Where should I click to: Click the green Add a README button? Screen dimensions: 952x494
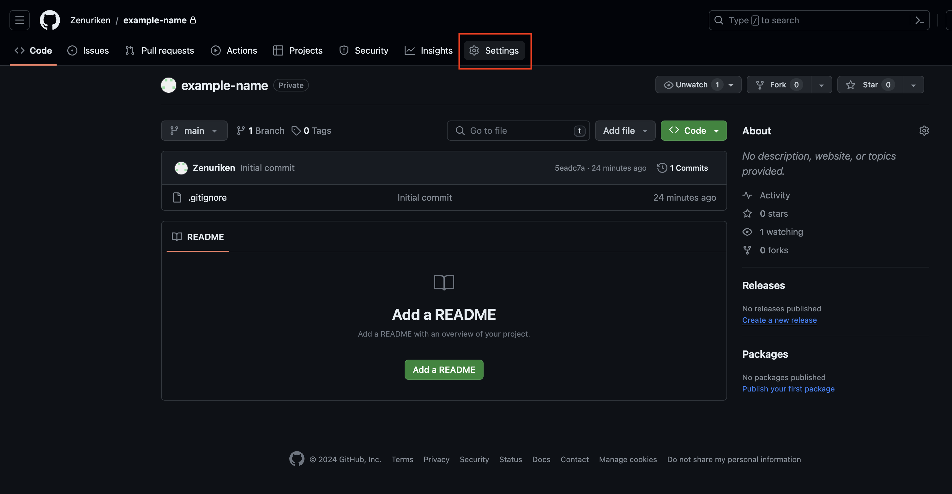444,370
